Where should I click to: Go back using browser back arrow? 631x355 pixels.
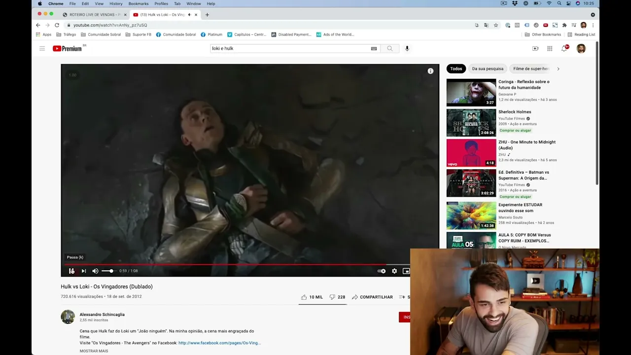point(38,25)
